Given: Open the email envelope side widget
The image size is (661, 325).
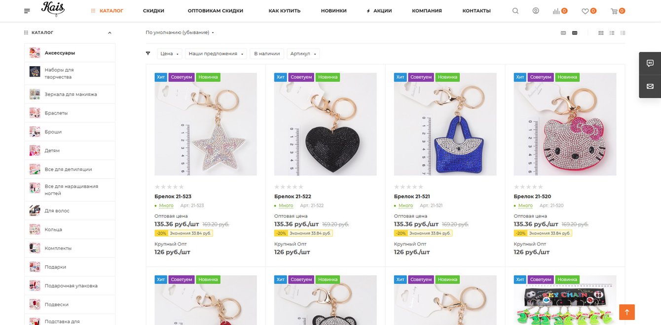Looking at the screenshot, I should click(650, 86).
